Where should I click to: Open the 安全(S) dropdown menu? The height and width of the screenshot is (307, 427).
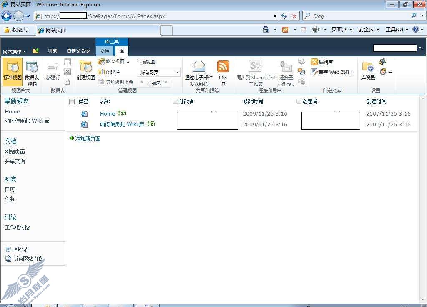pyautogui.click(x=369, y=30)
